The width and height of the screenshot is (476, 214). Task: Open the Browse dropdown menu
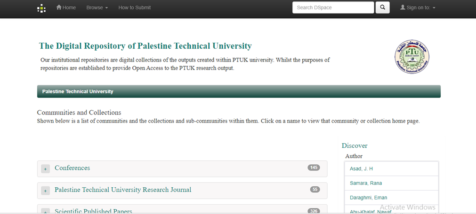pyautogui.click(x=97, y=8)
